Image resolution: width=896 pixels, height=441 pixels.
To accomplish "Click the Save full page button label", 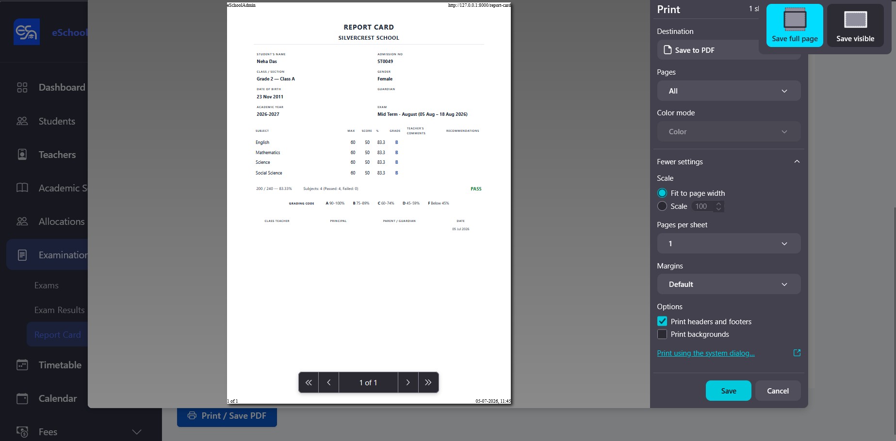I will coord(795,39).
